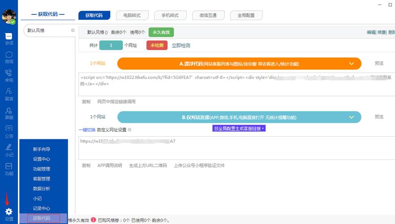Select 设置中心 in settings menu
The height and width of the screenshot is (224, 395).
coord(42,159)
